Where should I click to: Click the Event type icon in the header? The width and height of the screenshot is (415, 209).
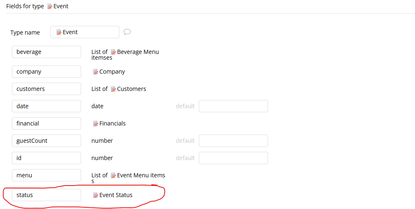click(50, 7)
